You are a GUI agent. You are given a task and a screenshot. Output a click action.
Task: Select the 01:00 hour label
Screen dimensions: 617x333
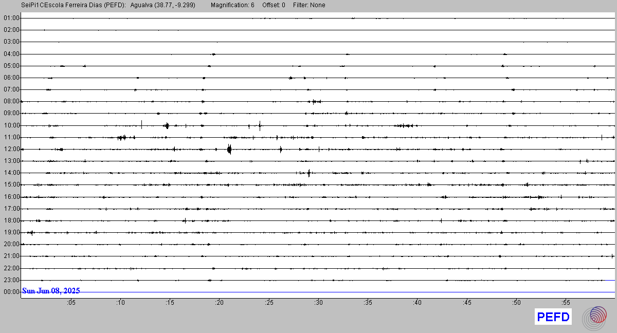pyautogui.click(x=11, y=18)
